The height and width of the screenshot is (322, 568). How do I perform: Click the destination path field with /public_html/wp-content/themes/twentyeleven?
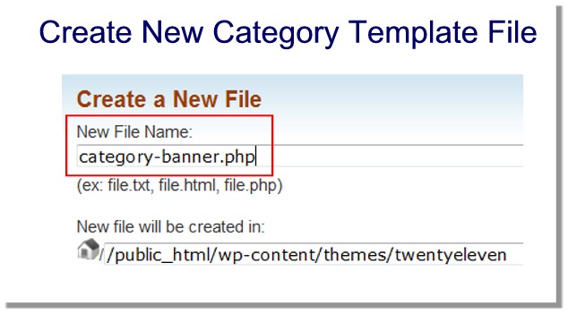[314, 254]
